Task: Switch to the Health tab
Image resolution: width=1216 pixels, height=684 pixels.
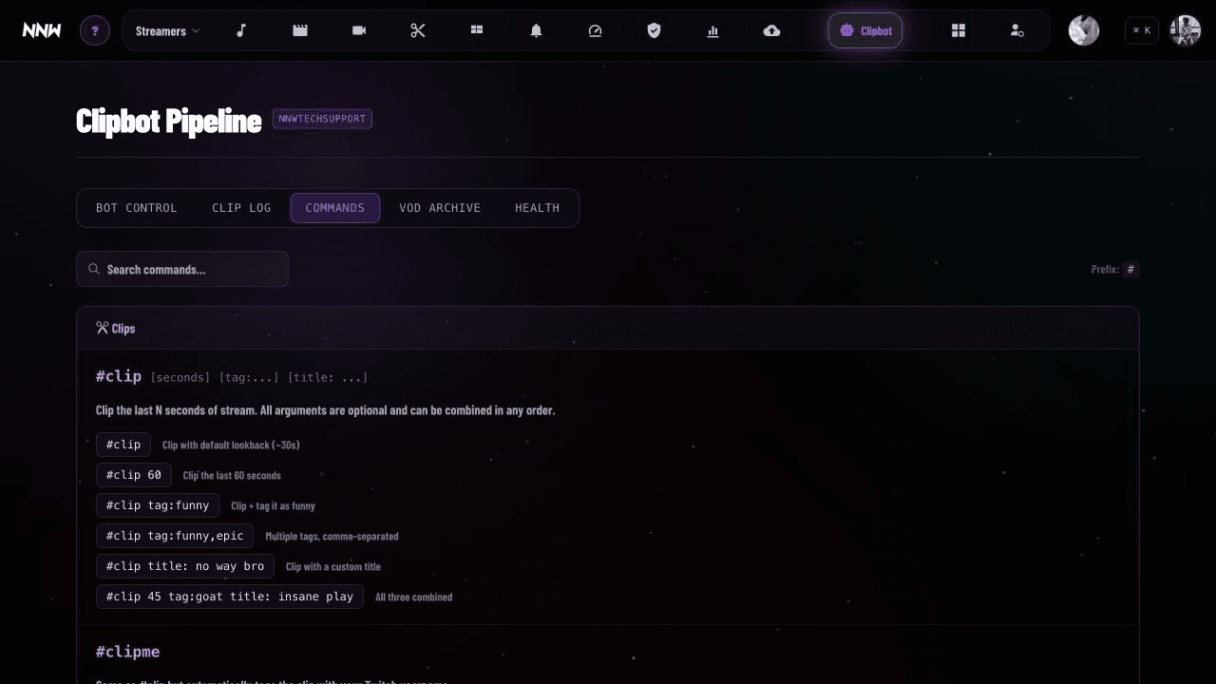Action: pyautogui.click(x=538, y=208)
